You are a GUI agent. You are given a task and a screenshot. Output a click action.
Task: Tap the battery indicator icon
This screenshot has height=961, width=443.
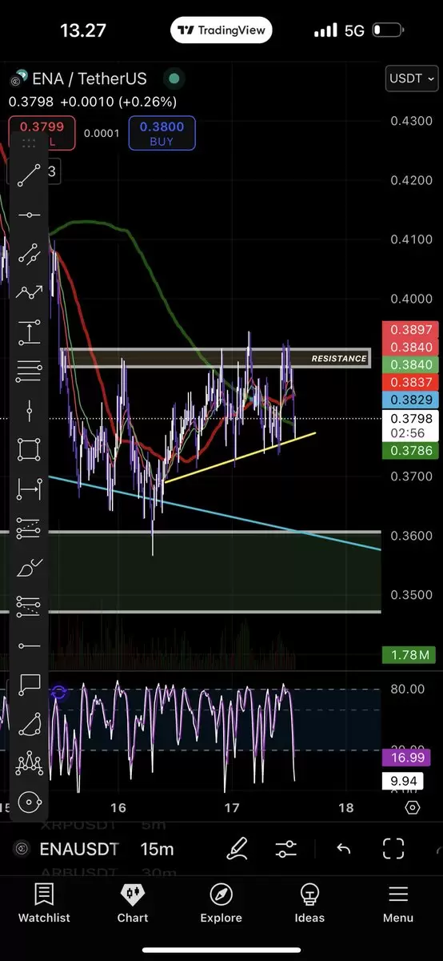389,30
